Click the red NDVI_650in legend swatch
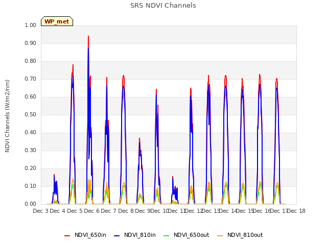Image resolution: width=327 pixels, height=245 pixels. tap(67, 235)
